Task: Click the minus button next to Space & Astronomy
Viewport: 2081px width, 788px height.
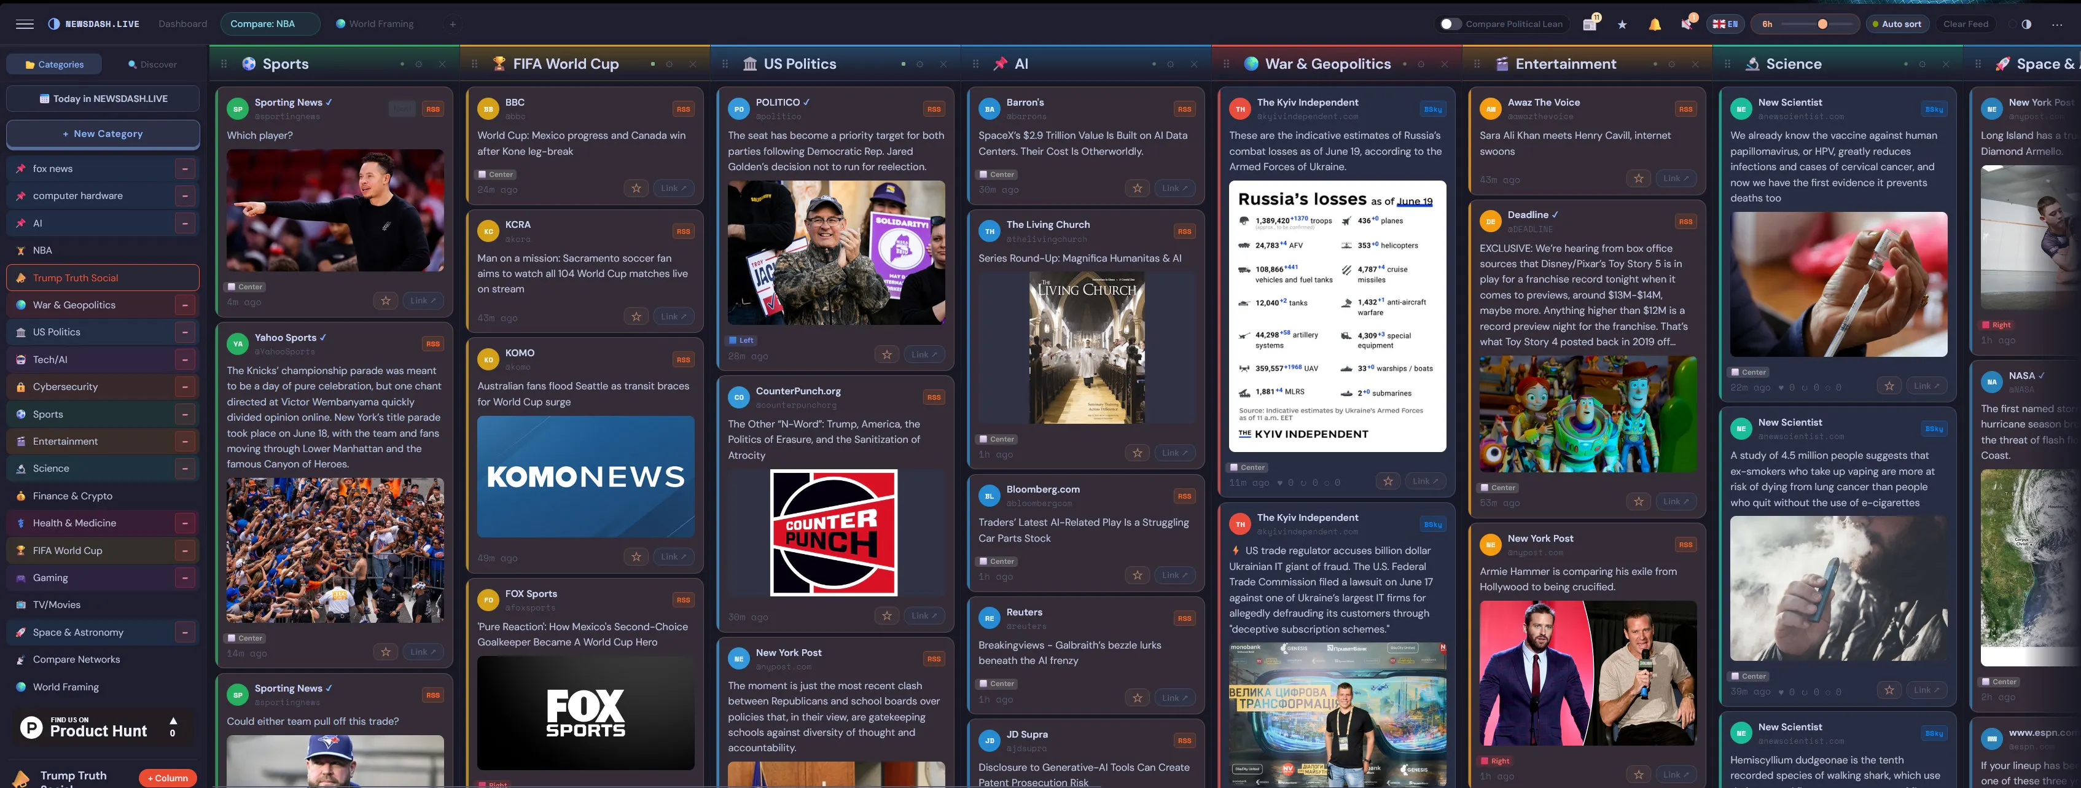Action: pyautogui.click(x=185, y=632)
